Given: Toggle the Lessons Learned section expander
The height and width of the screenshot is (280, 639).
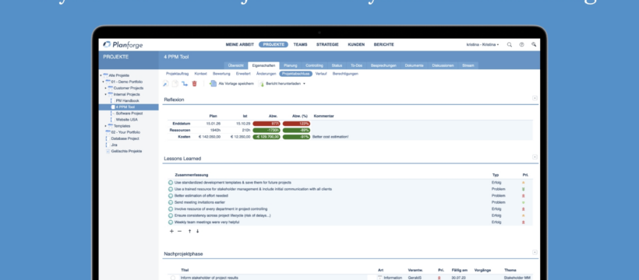Looking at the screenshot, I should (535, 157).
